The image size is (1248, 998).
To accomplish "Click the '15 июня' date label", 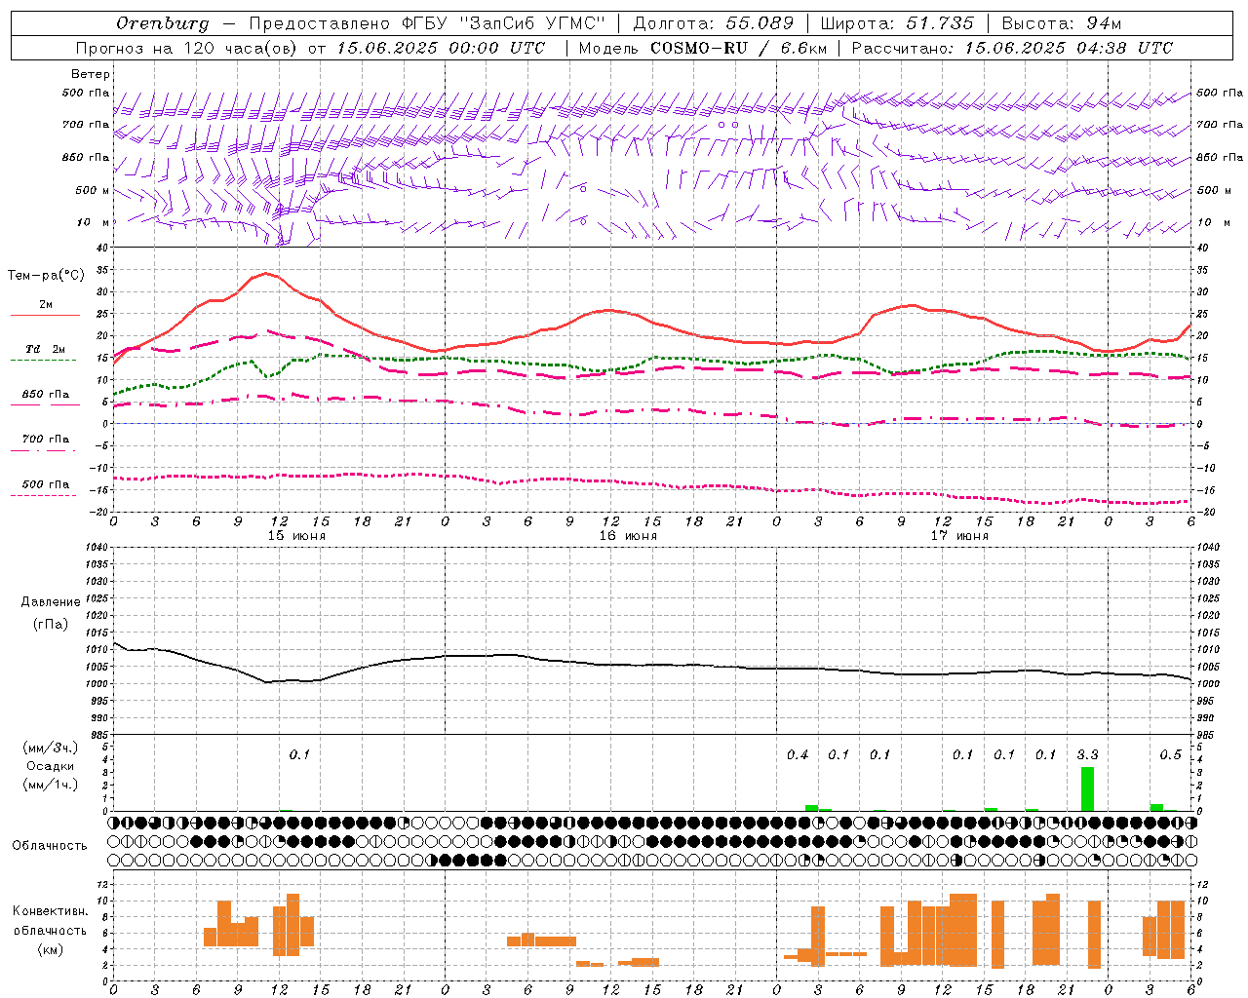I will coord(297,536).
